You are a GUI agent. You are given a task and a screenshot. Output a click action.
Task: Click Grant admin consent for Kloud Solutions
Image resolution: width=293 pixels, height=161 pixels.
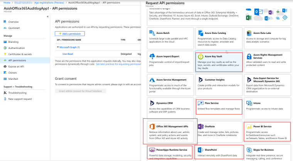click(x=80, y=91)
